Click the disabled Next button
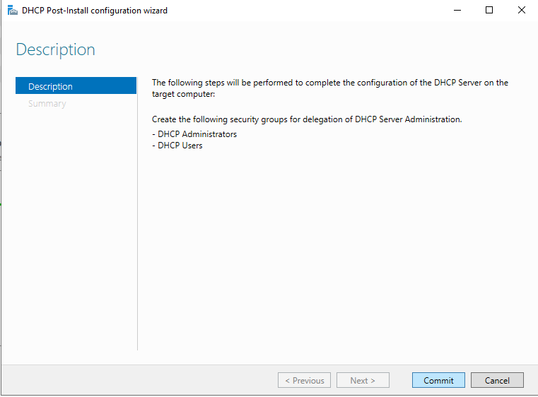The width and height of the screenshot is (538, 397). [362, 380]
